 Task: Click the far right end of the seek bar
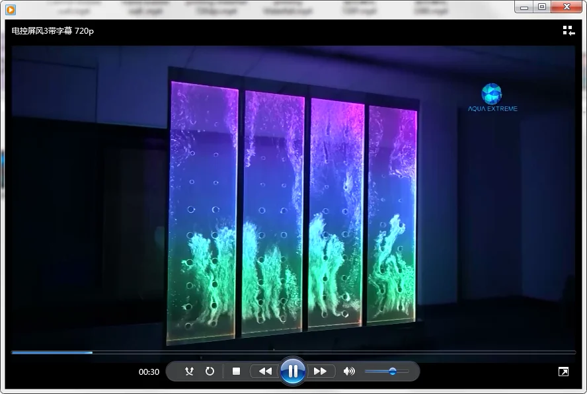coord(574,352)
